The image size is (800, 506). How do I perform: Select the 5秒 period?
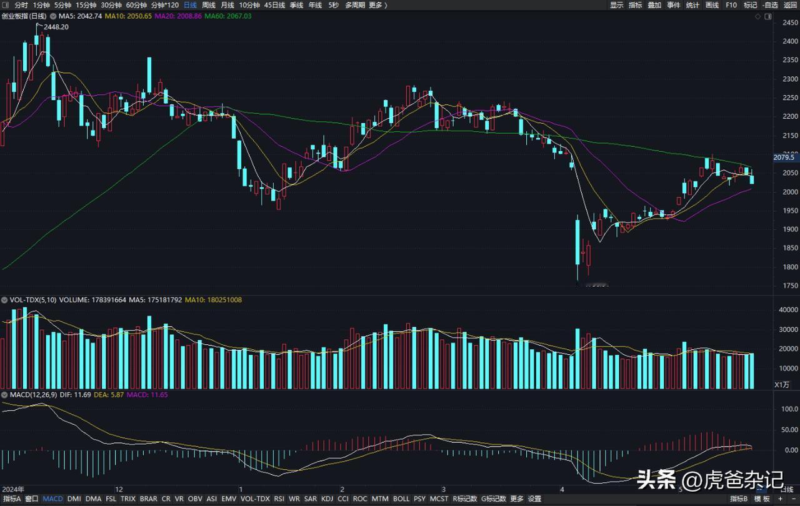point(334,5)
